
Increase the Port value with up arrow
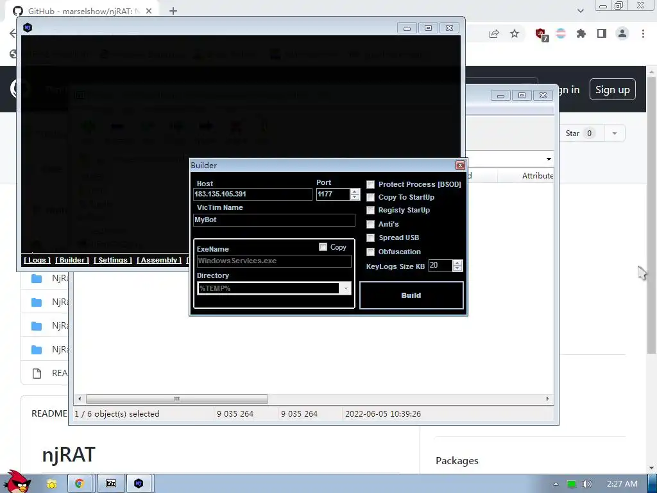(x=355, y=191)
